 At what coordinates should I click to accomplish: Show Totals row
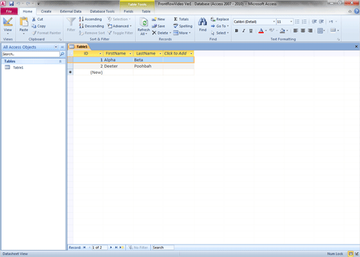tap(181, 19)
